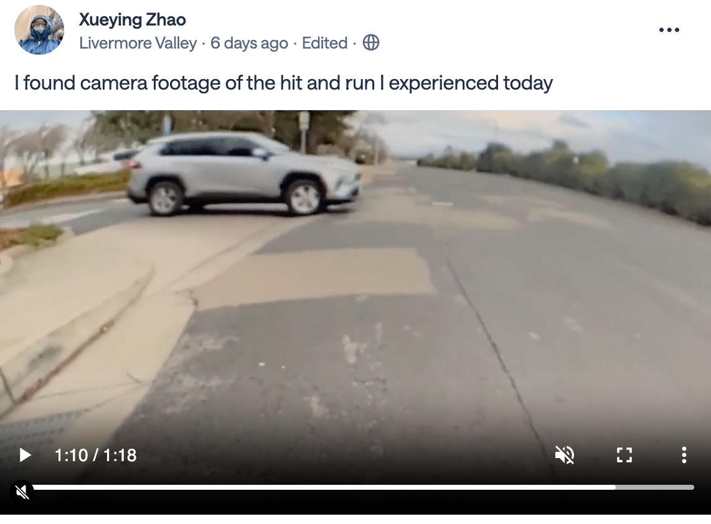Click the white played portion of progress bar
Screen dimensions: 711x524
point(324,487)
